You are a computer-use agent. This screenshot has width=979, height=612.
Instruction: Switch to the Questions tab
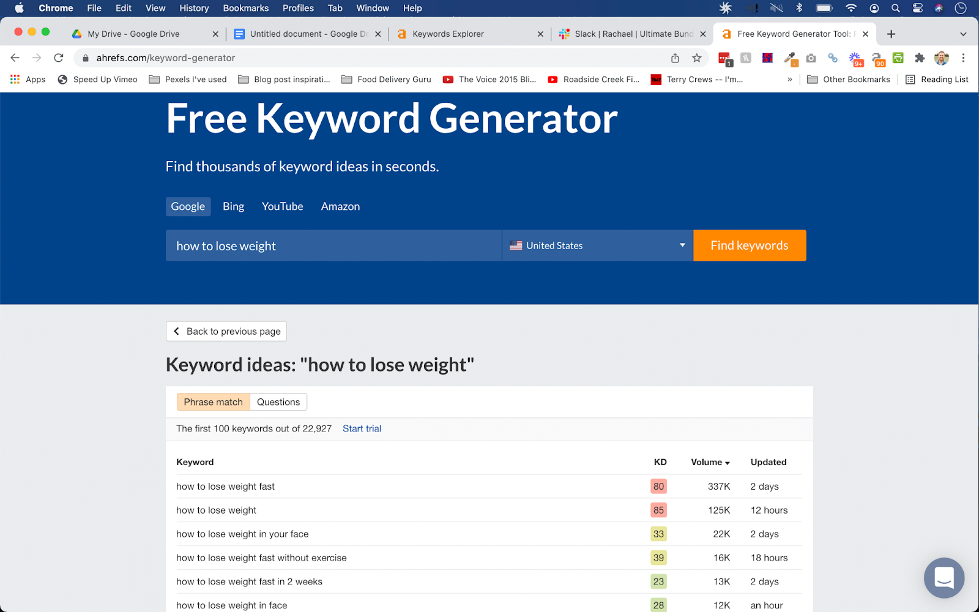pyautogui.click(x=278, y=402)
